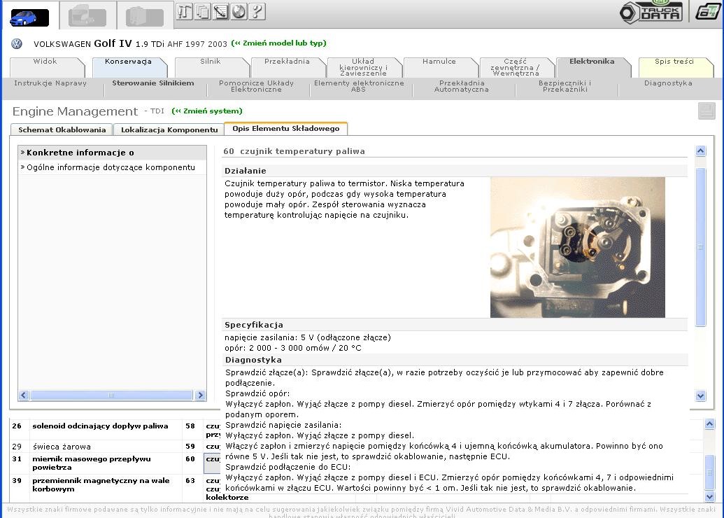Click component list vertical scrollbar thumb

click(x=710, y=472)
